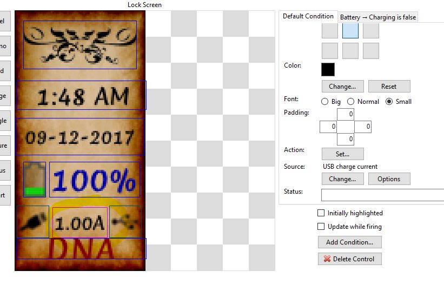Select the USB symbol icon in preview
444x284 pixels.
tap(125, 222)
